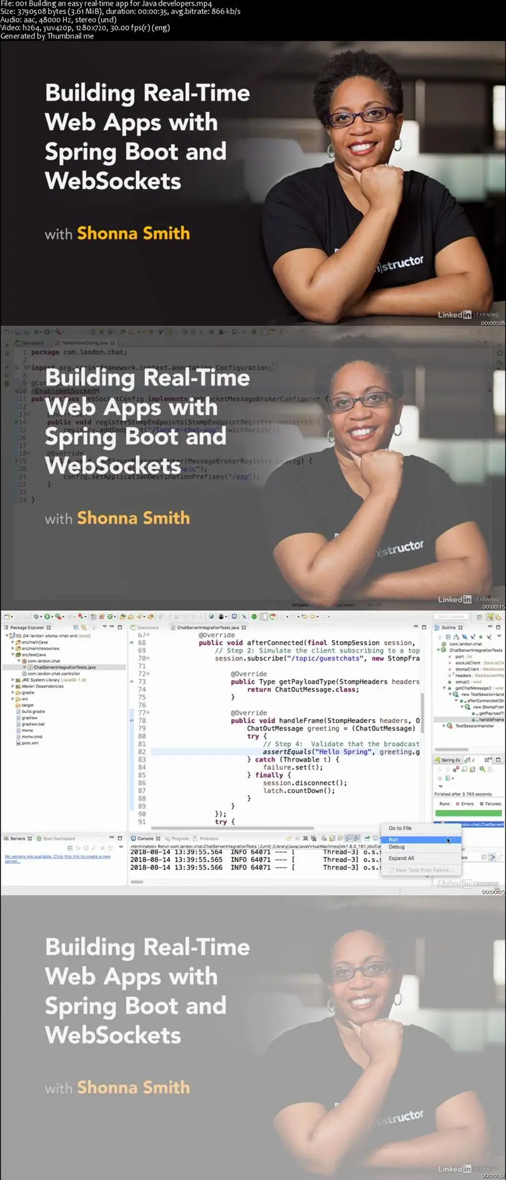Select the ChatServerIntegrationTests.java editor tab

208,627
